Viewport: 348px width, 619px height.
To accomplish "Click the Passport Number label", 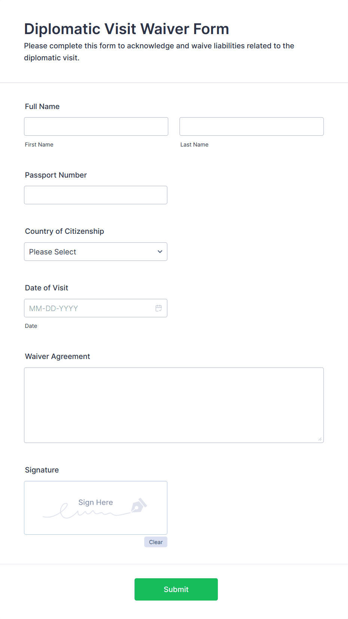I will point(56,175).
